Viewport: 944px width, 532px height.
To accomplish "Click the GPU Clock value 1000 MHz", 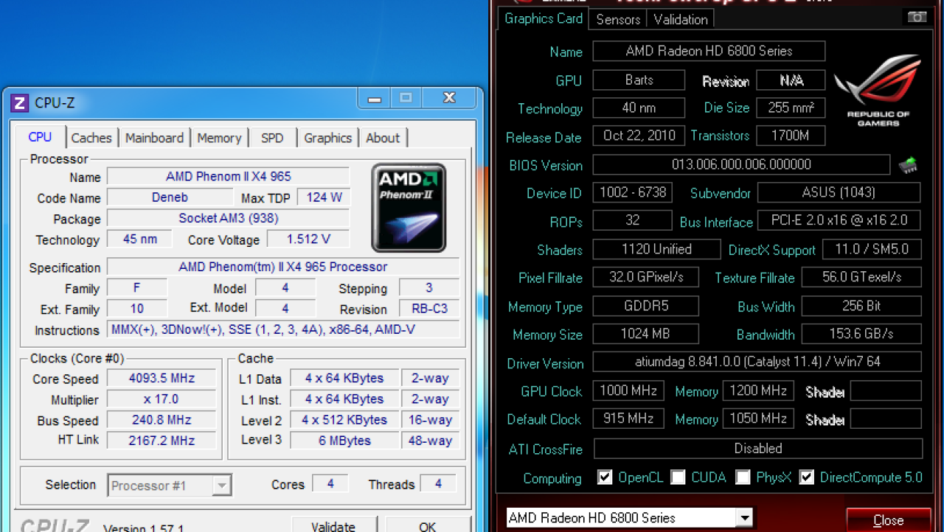I will click(x=628, y=391).
